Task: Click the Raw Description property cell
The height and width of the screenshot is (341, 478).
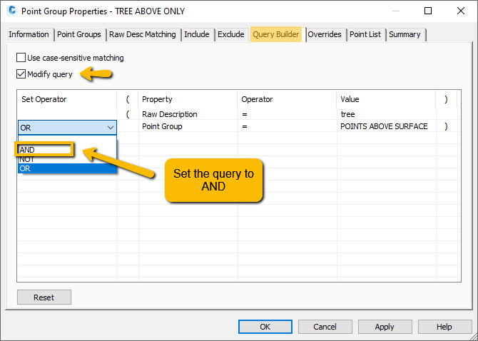Action: click(x=169, y=114)
